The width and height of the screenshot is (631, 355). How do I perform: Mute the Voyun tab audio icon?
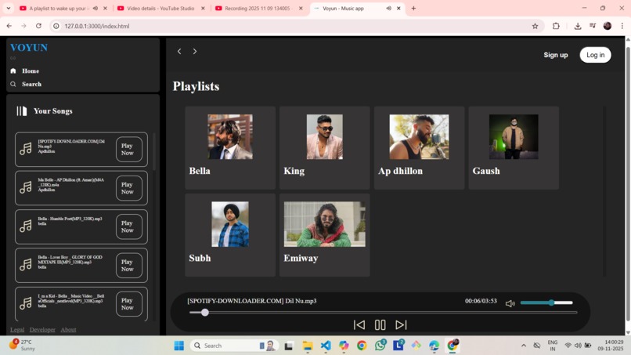tap(388, 8)
